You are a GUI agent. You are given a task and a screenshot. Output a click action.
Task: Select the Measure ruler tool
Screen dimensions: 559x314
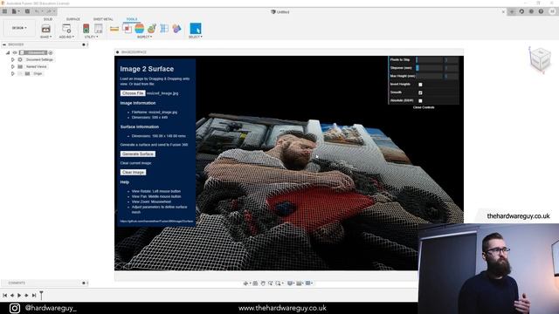click(114, 29)
